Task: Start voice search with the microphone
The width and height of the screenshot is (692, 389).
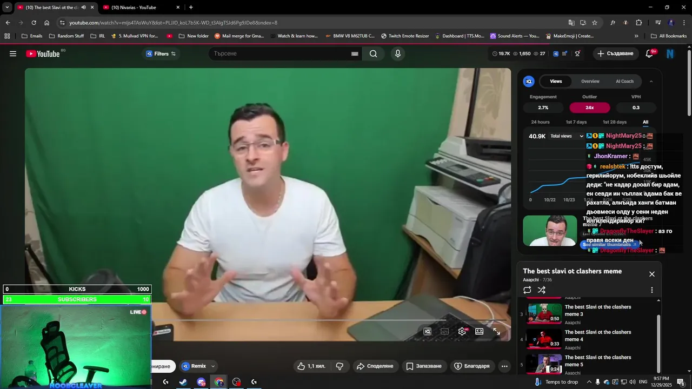Action: click(398, 53)
